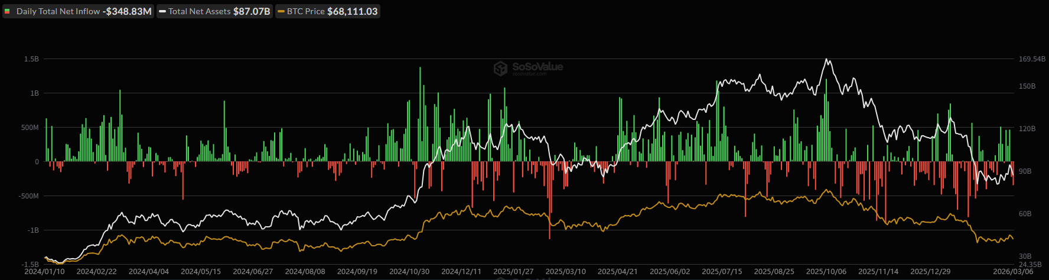Click the 2025/10/06 date label
The height and width of the screenshot is (280, 1049).
826,272
